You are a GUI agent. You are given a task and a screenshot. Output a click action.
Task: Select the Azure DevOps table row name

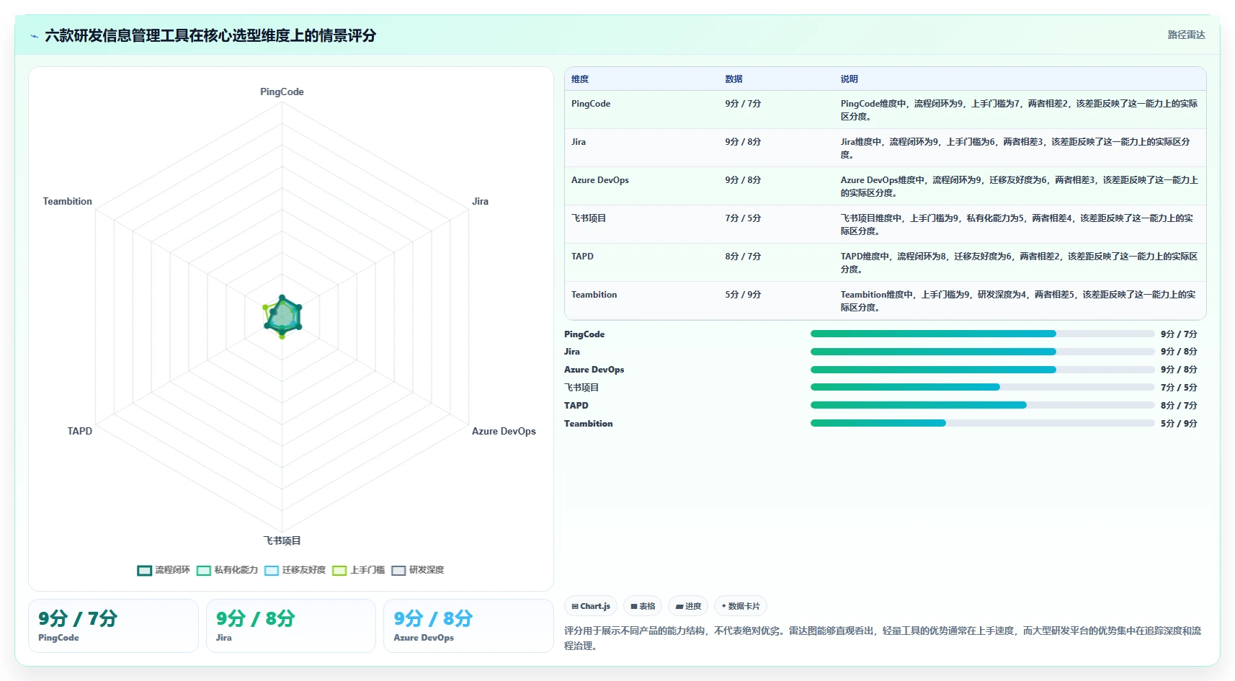[600, 180]
